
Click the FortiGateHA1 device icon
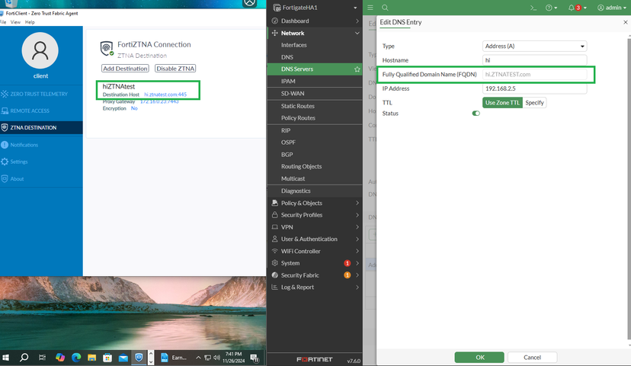[277, 8]
